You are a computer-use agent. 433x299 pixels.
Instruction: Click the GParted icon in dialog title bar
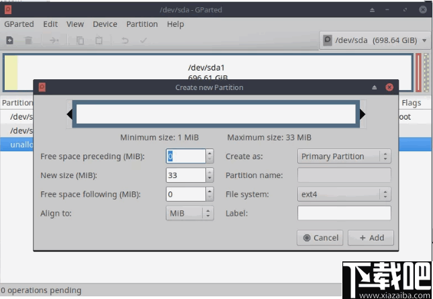pos(42,87)
